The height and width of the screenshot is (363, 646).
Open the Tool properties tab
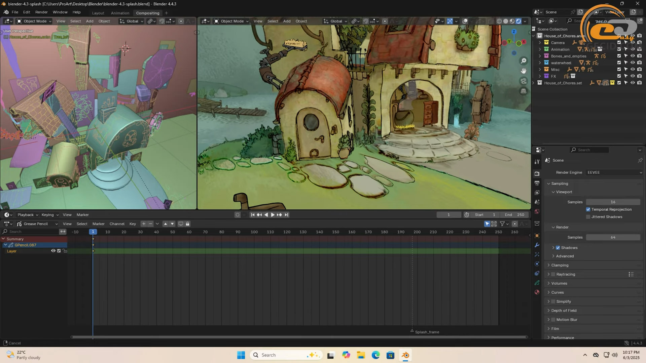537,162
